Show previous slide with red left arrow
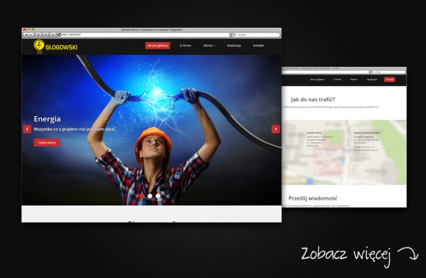This screenshot has height=278, width=426. [x=27, y=129]
